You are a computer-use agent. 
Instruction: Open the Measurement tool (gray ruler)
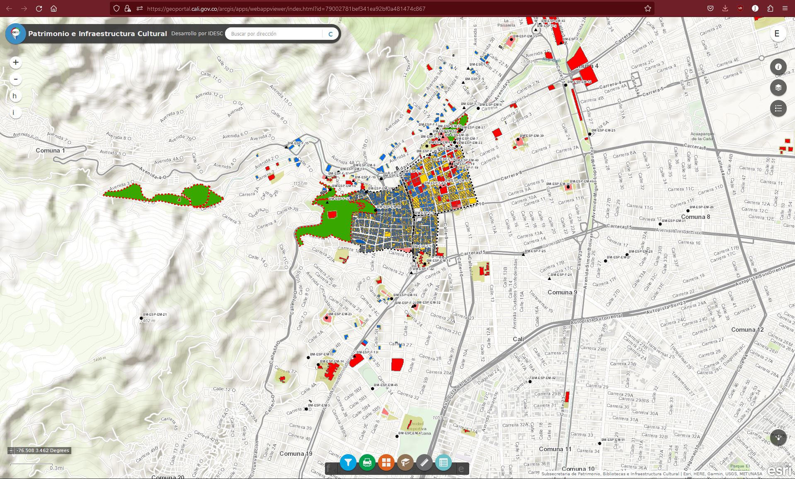(x=424, y=462)
